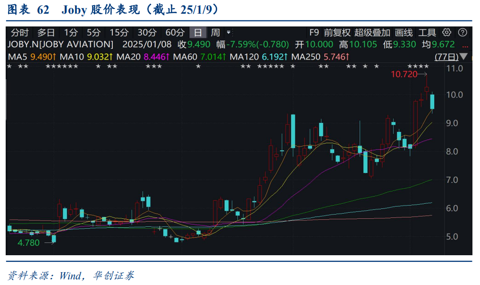Click the high price 高10.105 value

click(x=358, y=44)
